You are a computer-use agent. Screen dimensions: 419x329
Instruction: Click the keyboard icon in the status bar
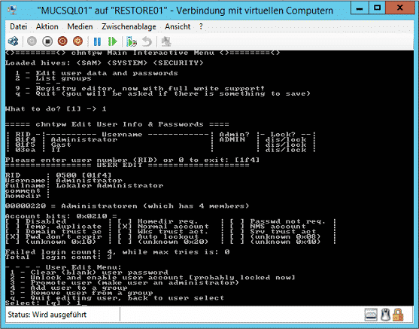pos(371,315)
